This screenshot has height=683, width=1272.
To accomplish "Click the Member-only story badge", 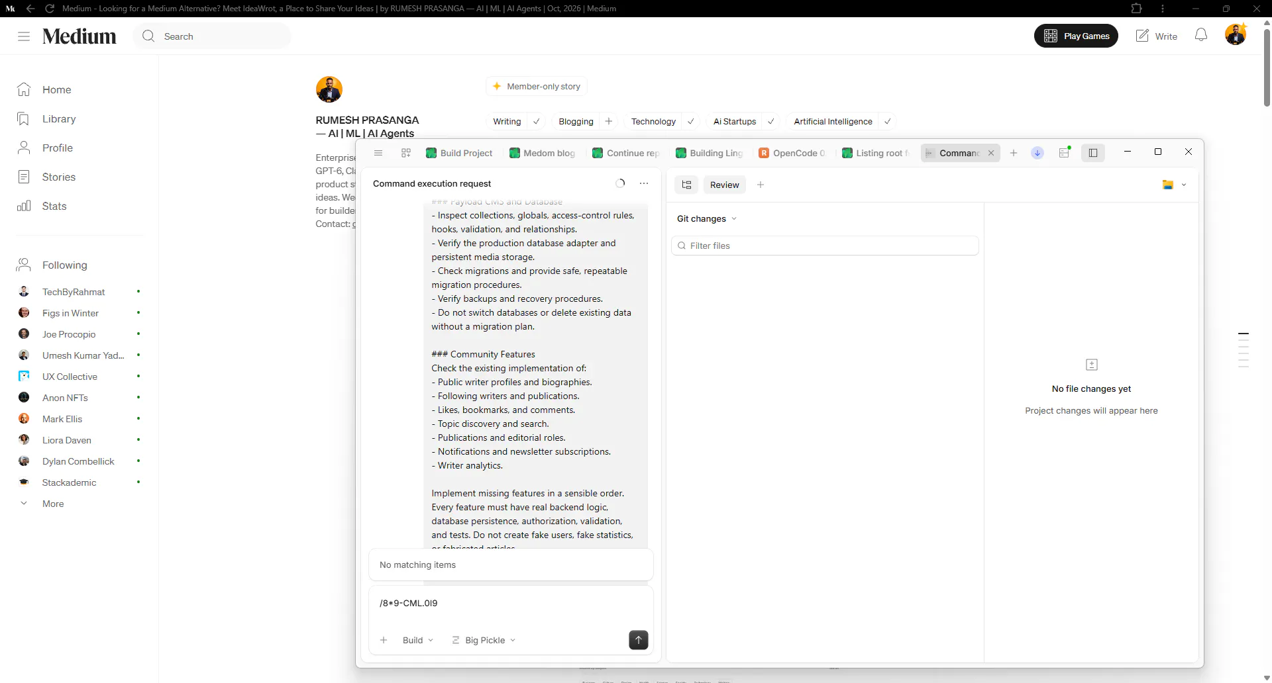I will [537, 87].
